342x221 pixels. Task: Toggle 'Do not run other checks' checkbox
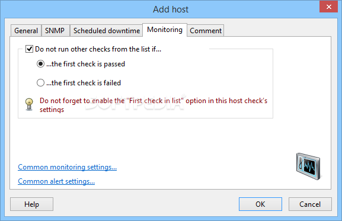[29, 49]
